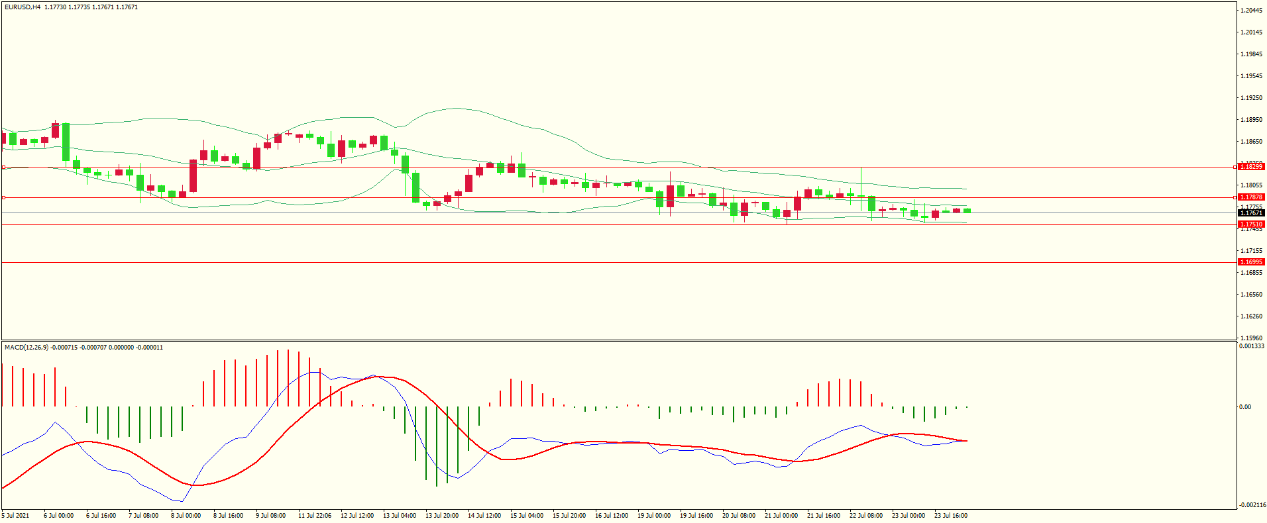Click the 5 Jul 2021 date label

[x=16, y=516]
